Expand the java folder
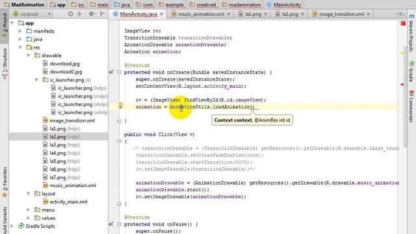The image size is (416, 234). coord(20,39)
